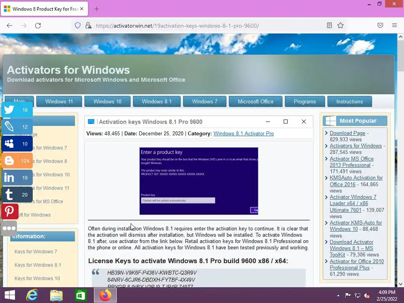Click Activators for Windows site title

[x=68, y=70]
